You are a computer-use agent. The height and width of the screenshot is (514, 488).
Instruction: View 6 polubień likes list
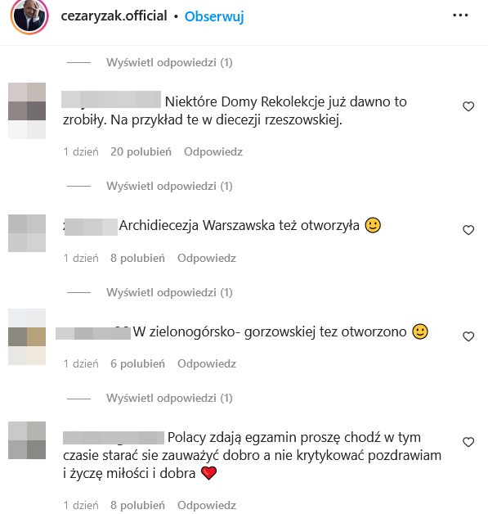[137, 363]
